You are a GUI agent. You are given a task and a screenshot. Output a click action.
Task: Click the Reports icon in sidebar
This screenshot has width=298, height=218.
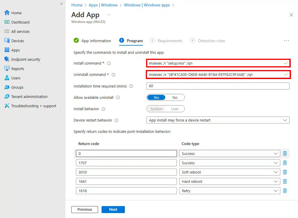coord(7,68)
